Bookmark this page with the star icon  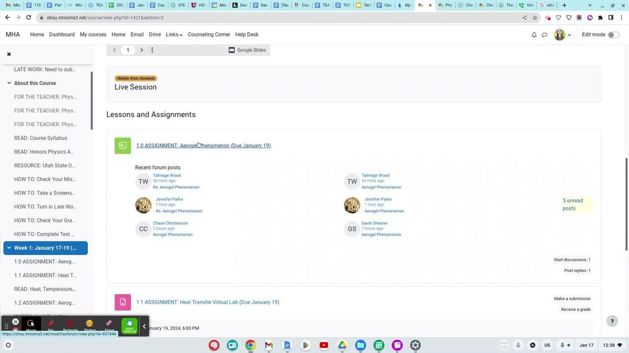[x=535, y=17]
